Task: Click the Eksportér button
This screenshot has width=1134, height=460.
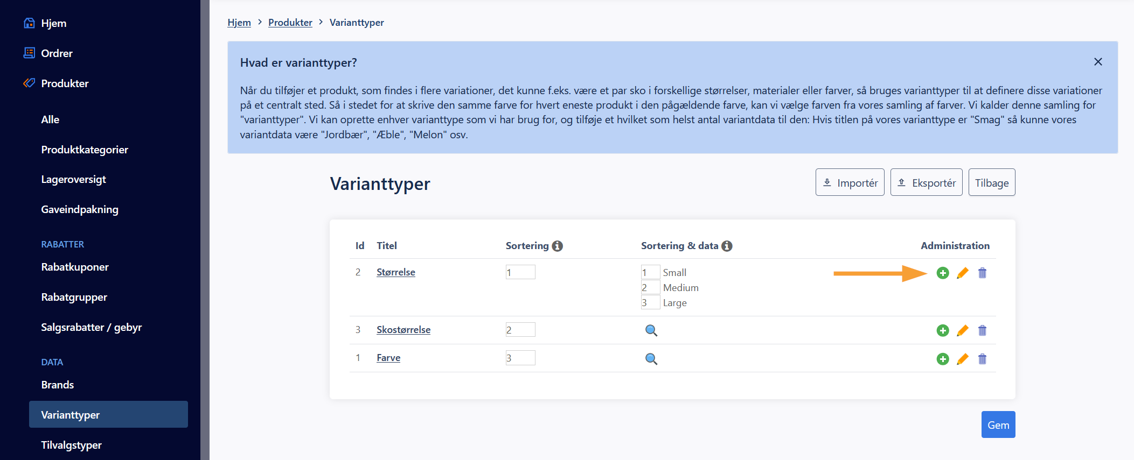Action: point(926,182)
